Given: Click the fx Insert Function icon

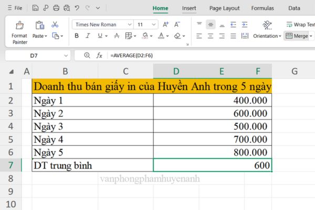Looking at the screenshot, I should 99,55.
